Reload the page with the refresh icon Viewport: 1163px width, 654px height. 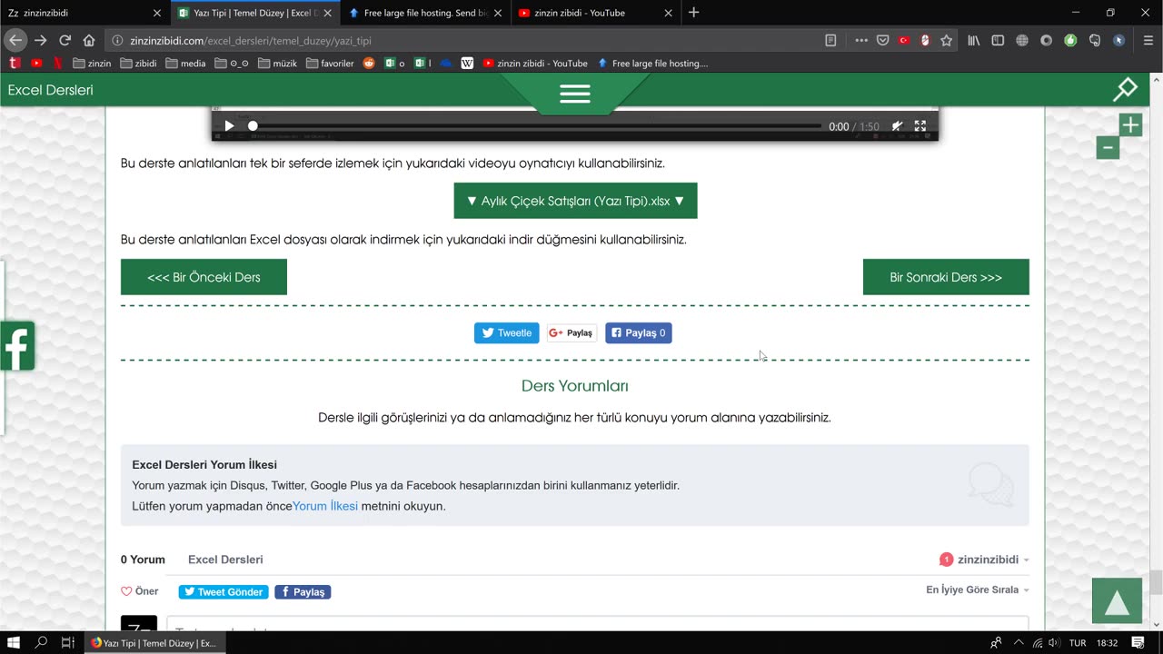pyautogui.click(x=65, y=40)
